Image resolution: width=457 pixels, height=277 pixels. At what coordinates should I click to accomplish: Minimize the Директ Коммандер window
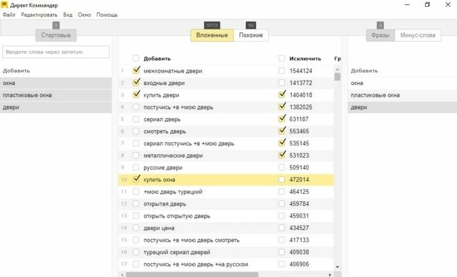pos(407,4)
